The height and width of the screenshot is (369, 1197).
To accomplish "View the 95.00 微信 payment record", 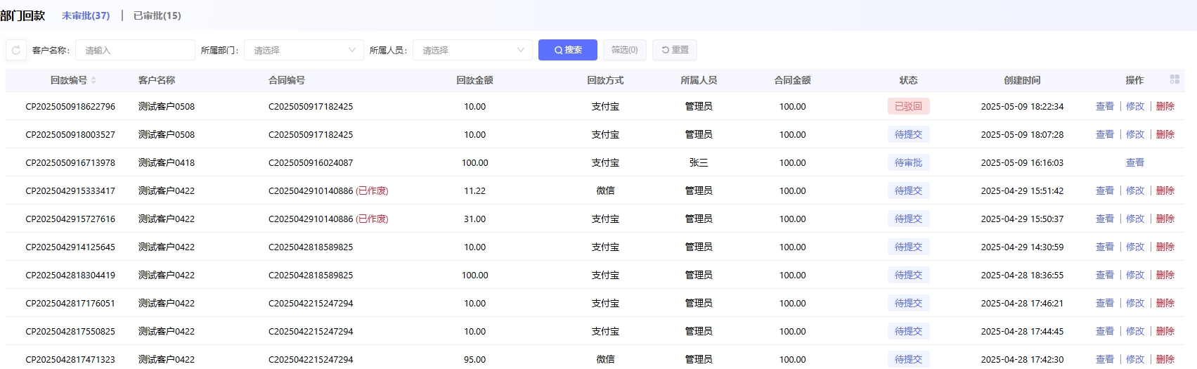I will tap(1104, 359).
